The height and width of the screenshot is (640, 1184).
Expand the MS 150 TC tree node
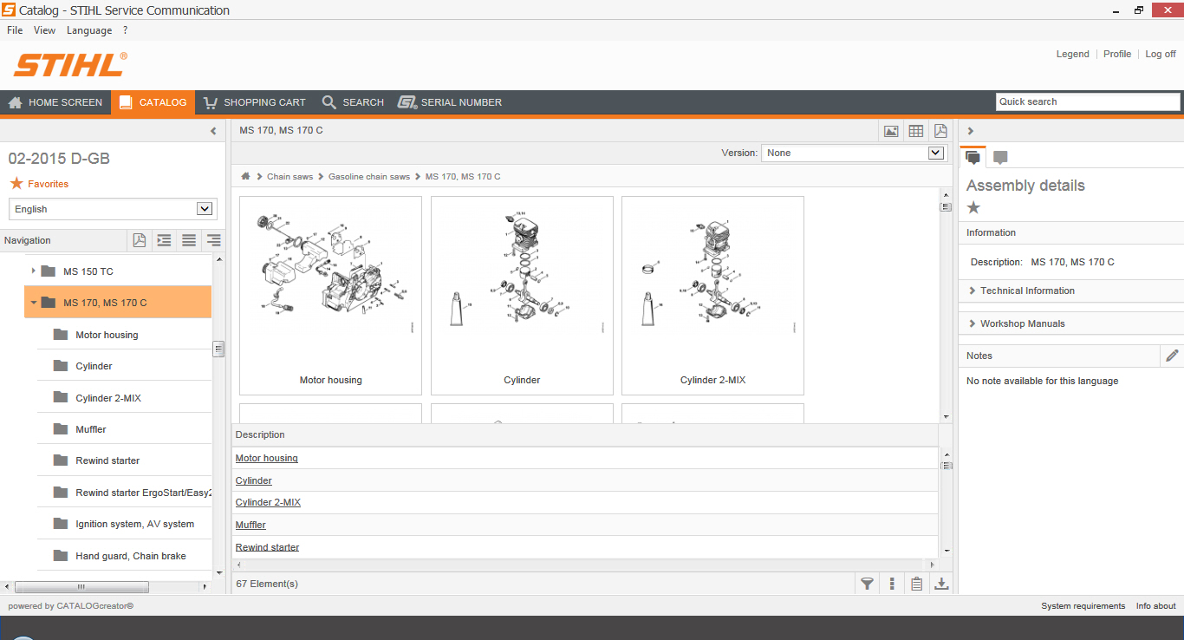click(33, 271)
